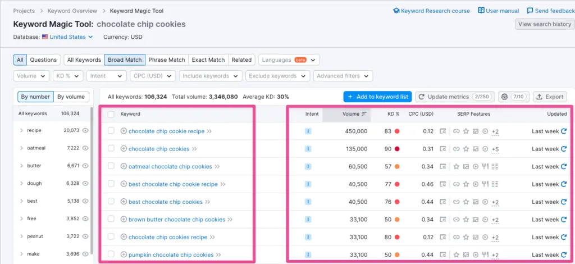Screen dimensions: 575x264
Task: Click double chevron after brown butter chocolate chip cookies
Action: [x=230, y=220]
